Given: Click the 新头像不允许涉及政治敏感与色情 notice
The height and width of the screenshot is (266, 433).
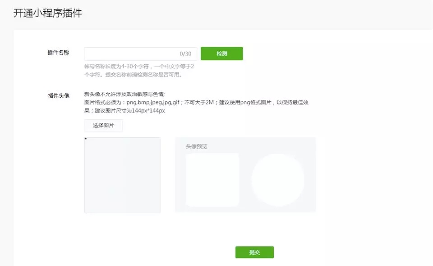Looking at the screenshot, I should [124, 94].
